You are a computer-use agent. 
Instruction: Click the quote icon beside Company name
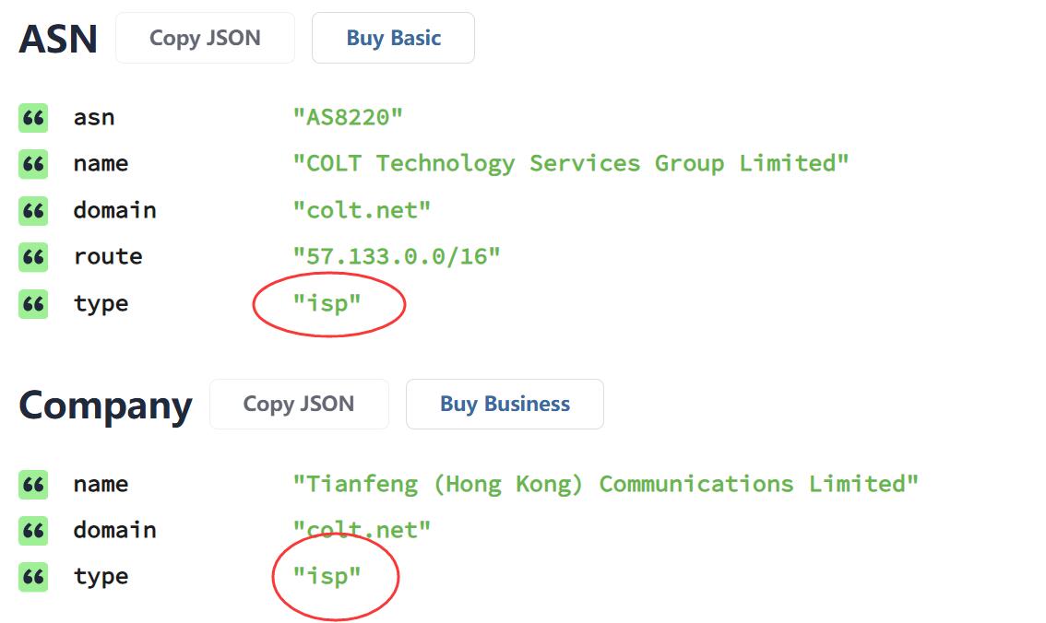click(33, 485)
